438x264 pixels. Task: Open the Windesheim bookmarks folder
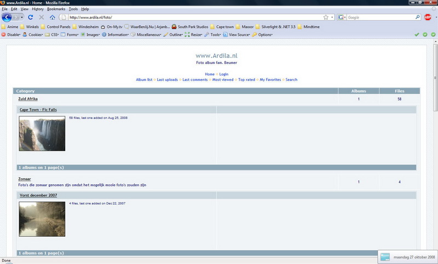pyautogui.click(x=86, y=27)
